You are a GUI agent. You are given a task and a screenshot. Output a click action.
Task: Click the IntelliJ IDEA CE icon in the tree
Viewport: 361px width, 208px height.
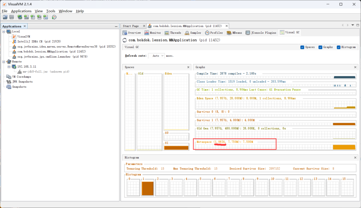pos(14,42)
